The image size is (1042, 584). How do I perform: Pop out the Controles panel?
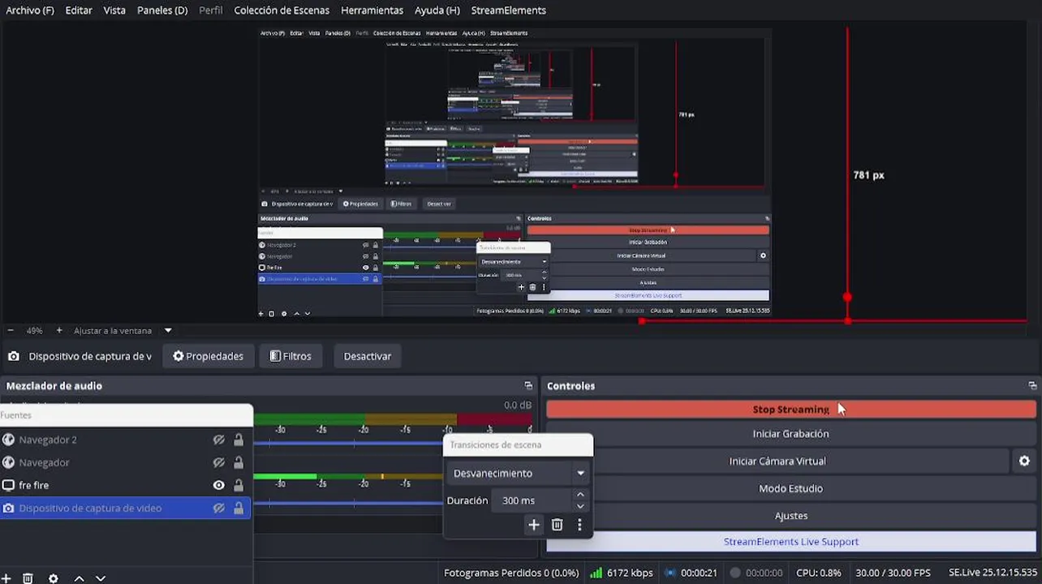[x=1032, y=386]
